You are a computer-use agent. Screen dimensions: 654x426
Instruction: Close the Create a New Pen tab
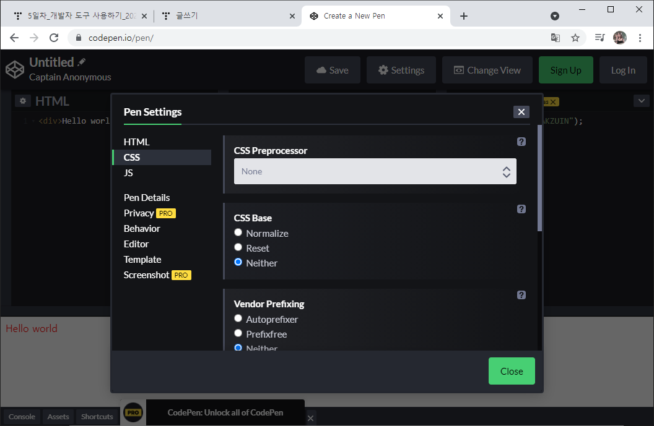440,16
